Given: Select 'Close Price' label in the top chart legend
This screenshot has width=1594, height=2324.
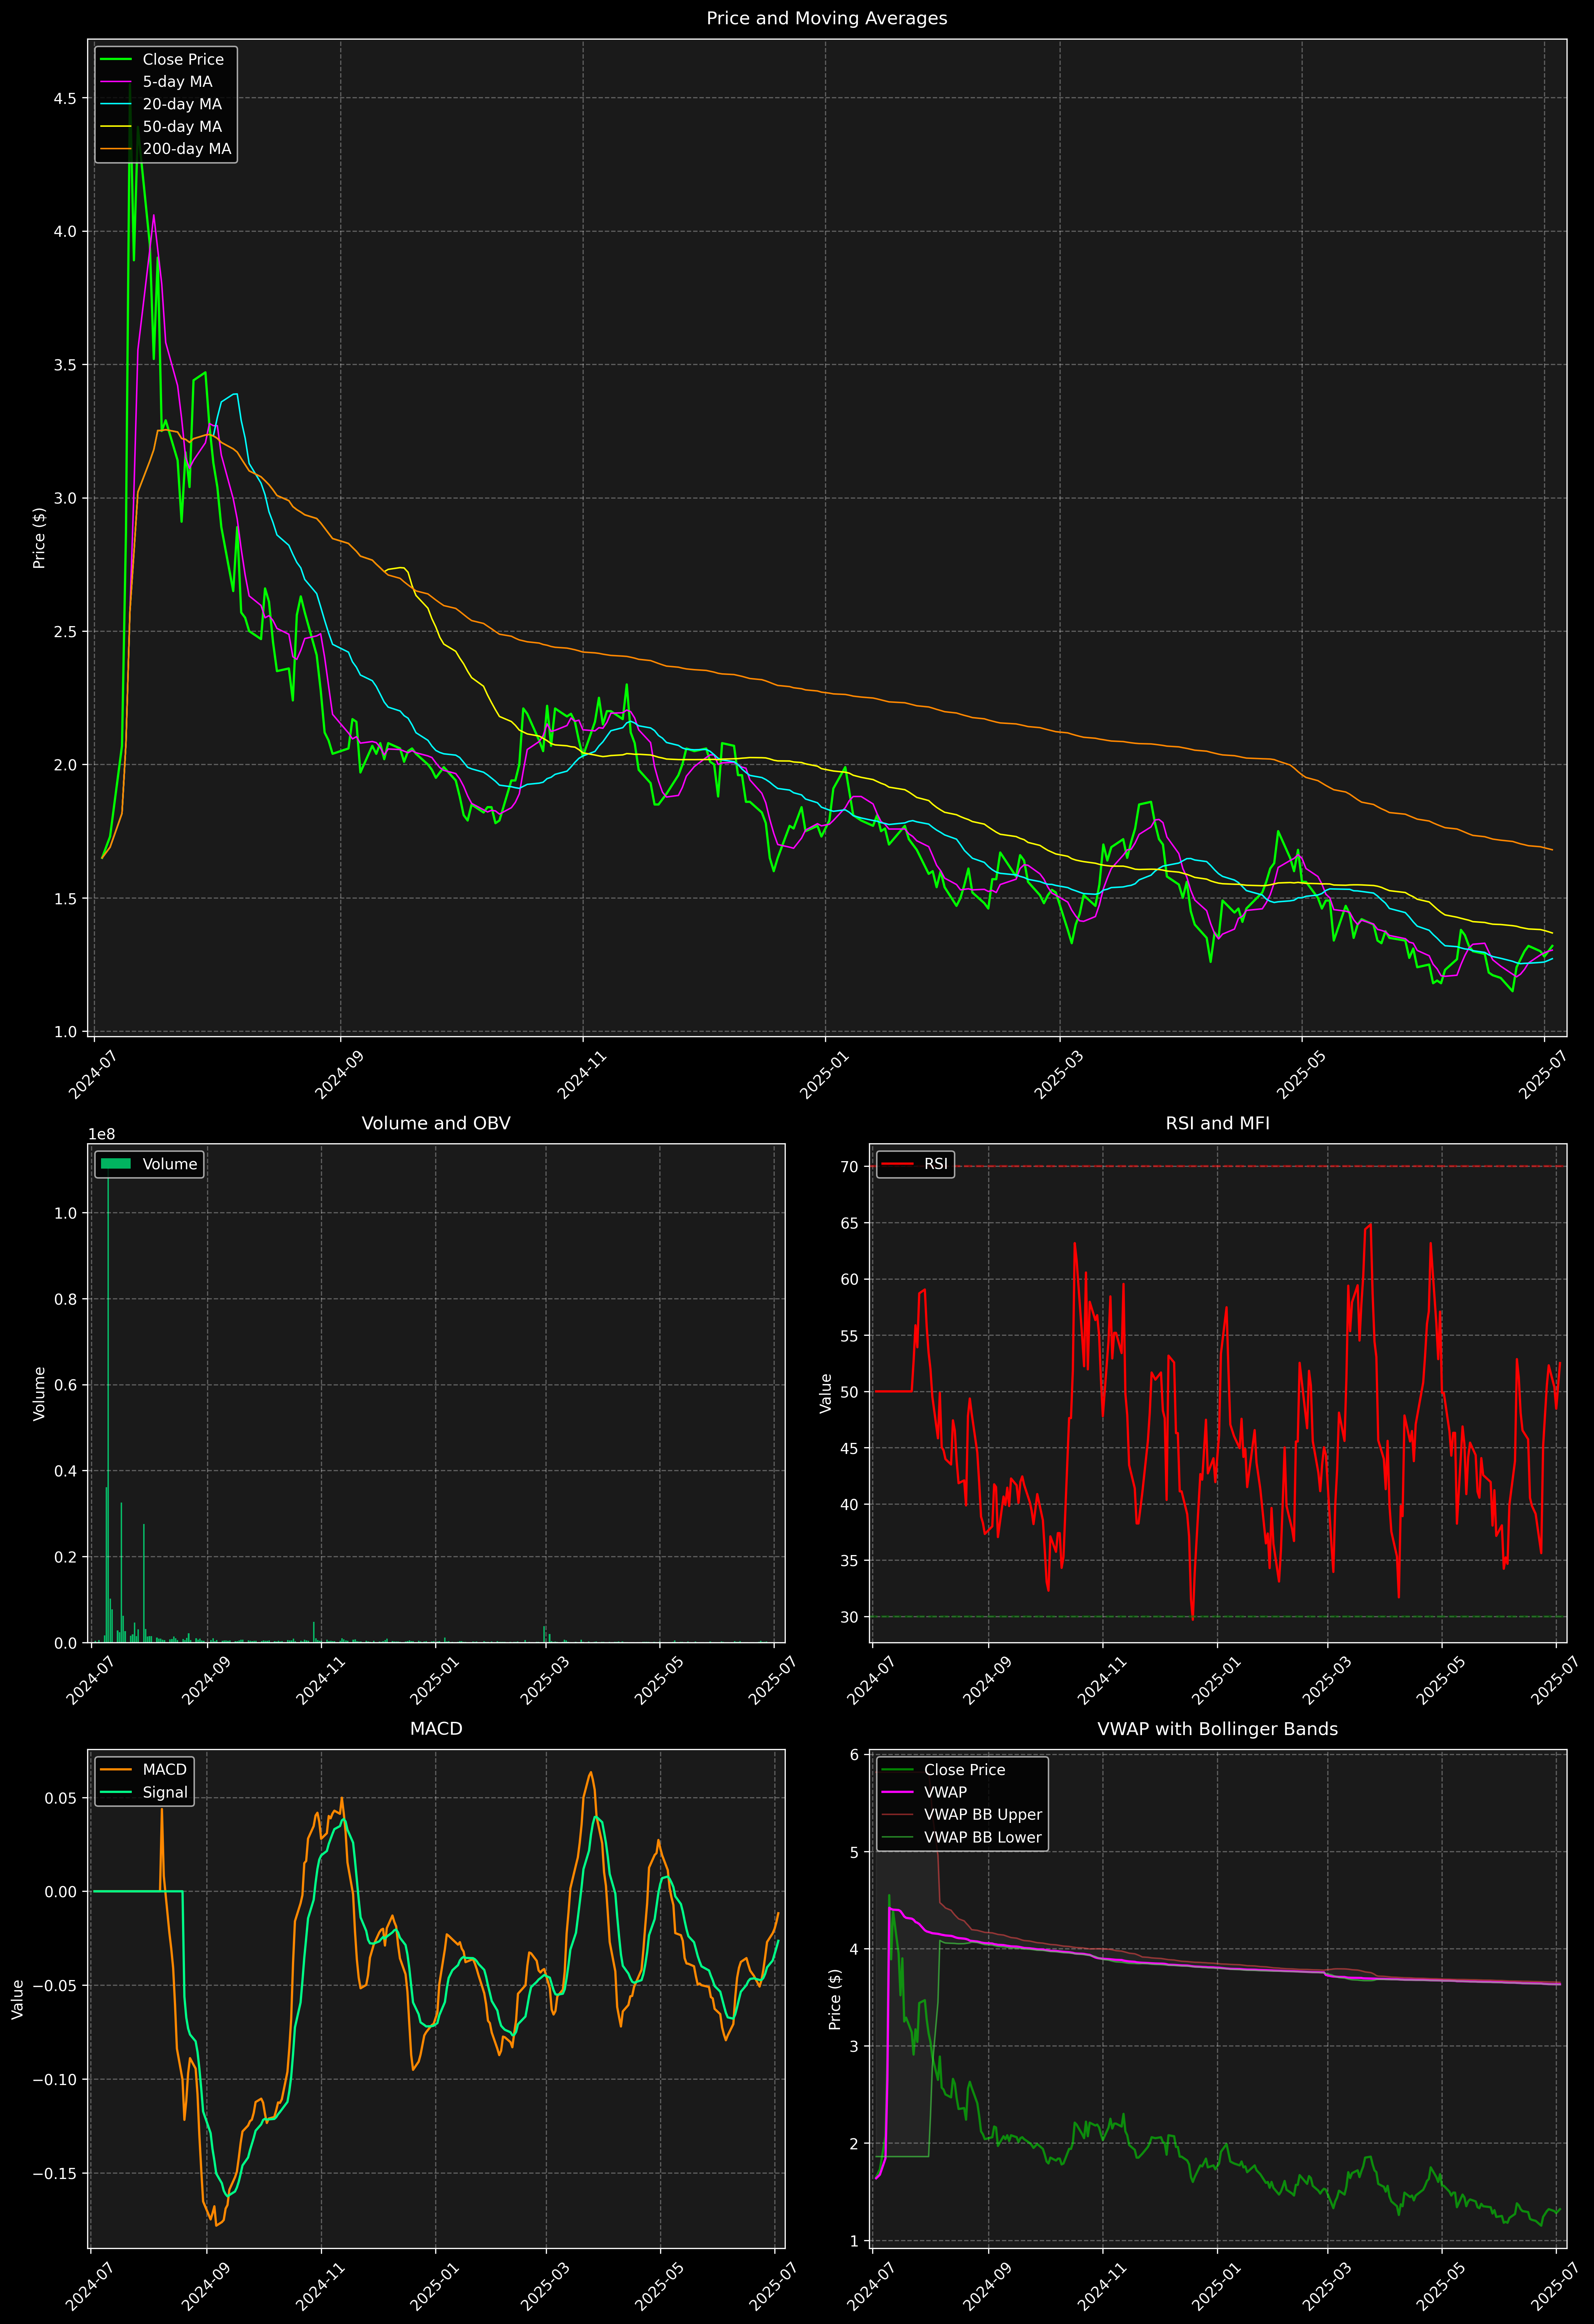Looking at the screenshot, I should click(x=183, y=60).
